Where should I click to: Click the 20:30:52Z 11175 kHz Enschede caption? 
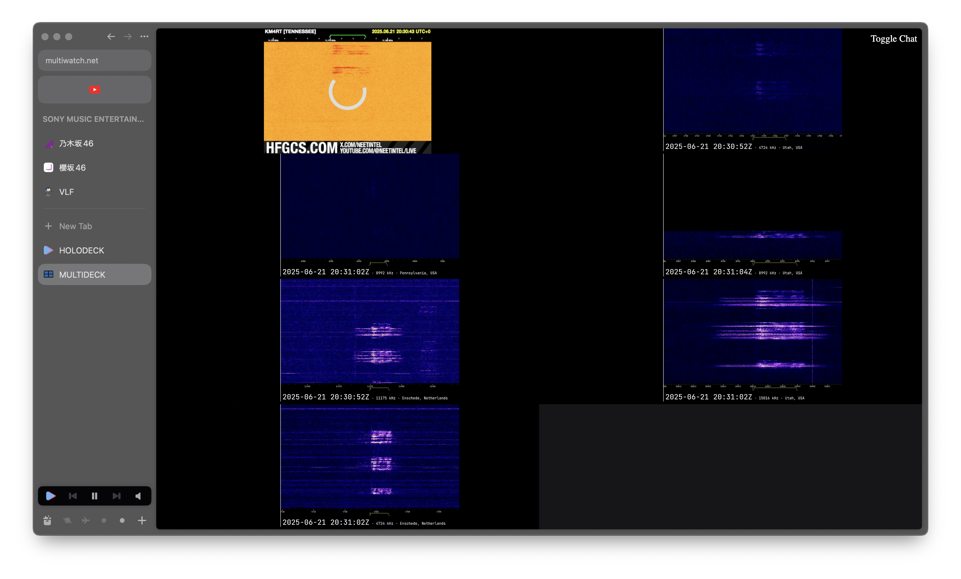coord(365,397)
